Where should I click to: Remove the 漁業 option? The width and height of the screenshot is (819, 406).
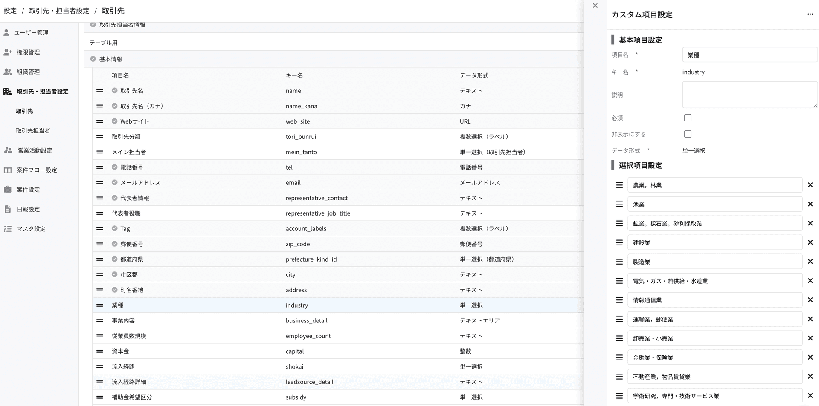(x=810, y=204)
